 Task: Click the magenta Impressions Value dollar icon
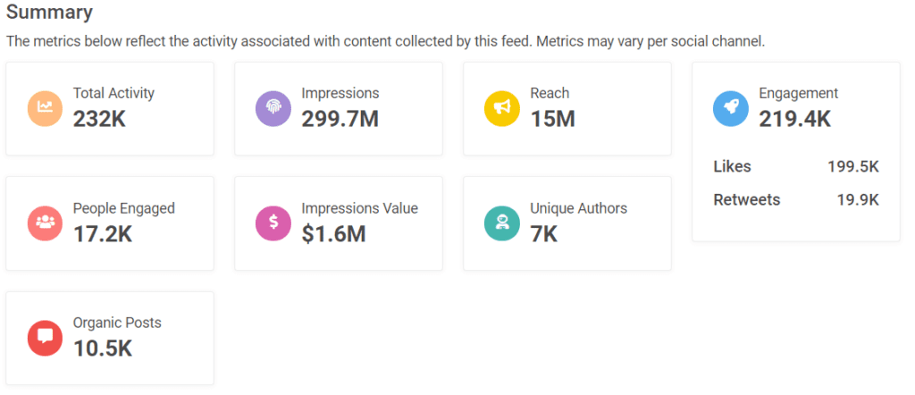(273, 223)
